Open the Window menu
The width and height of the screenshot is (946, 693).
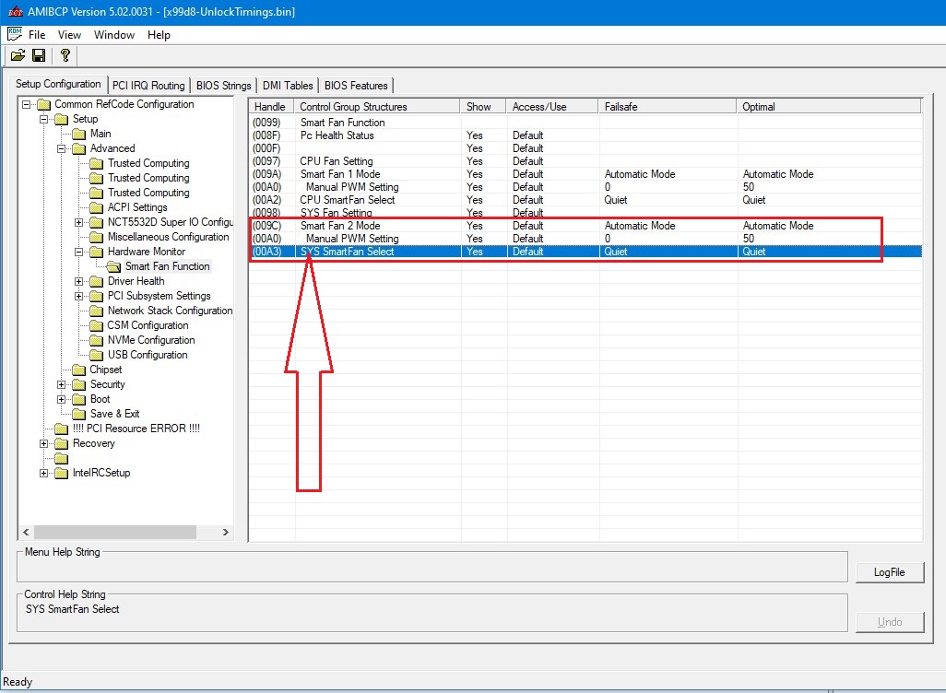[x=114, y=35]
